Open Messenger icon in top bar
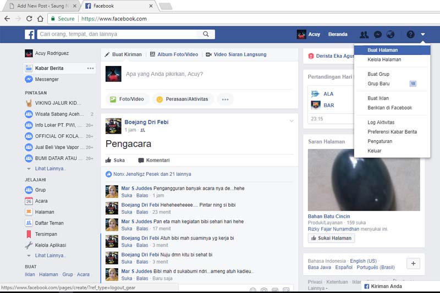440x293 pixels. click(378, 35)
